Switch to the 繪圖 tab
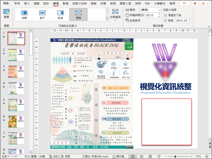This screenshot has height=159, width=212. (x=36, y=3)
